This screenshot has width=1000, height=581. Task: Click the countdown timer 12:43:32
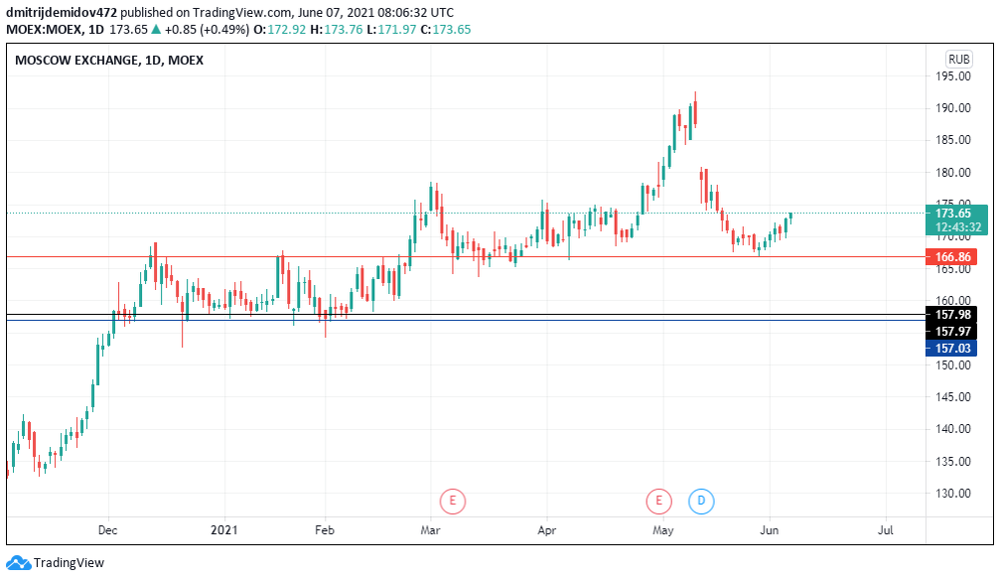click(x=958, y=227)
